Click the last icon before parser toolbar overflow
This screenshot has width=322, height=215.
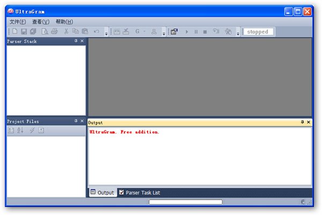point(228,32)
